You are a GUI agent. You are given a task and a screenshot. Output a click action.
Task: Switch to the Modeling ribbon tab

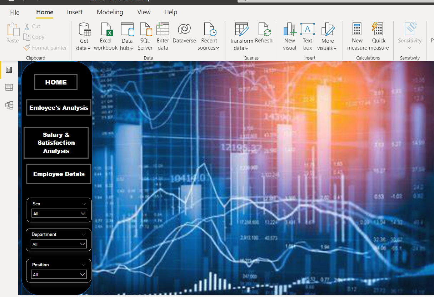[x=110, y=12]
